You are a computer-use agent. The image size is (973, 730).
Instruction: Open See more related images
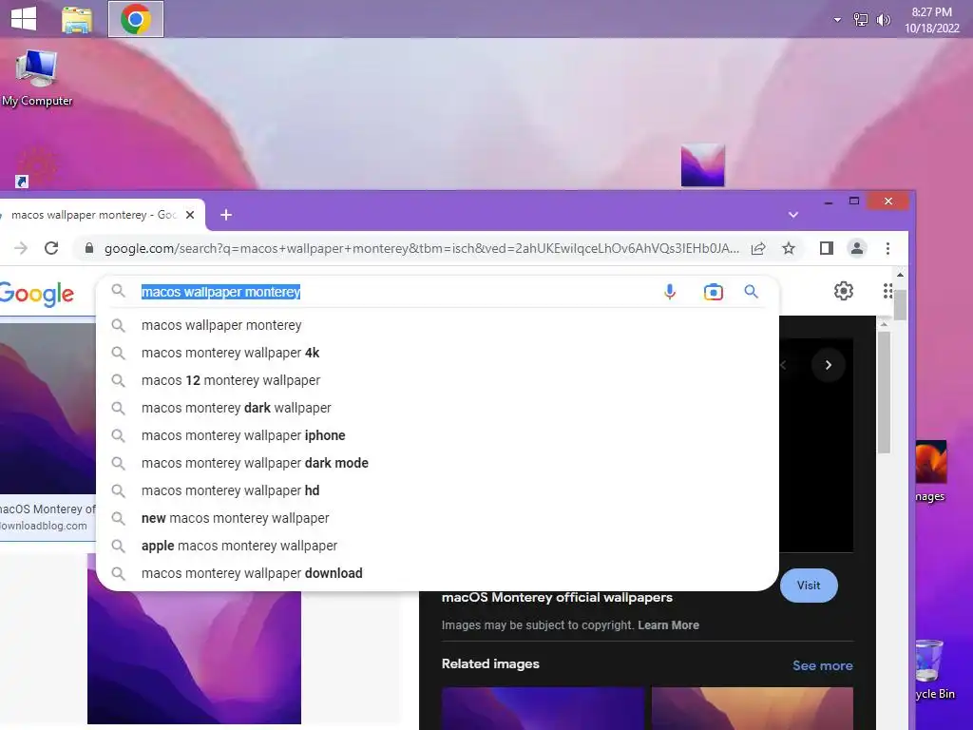pos(822,665)
